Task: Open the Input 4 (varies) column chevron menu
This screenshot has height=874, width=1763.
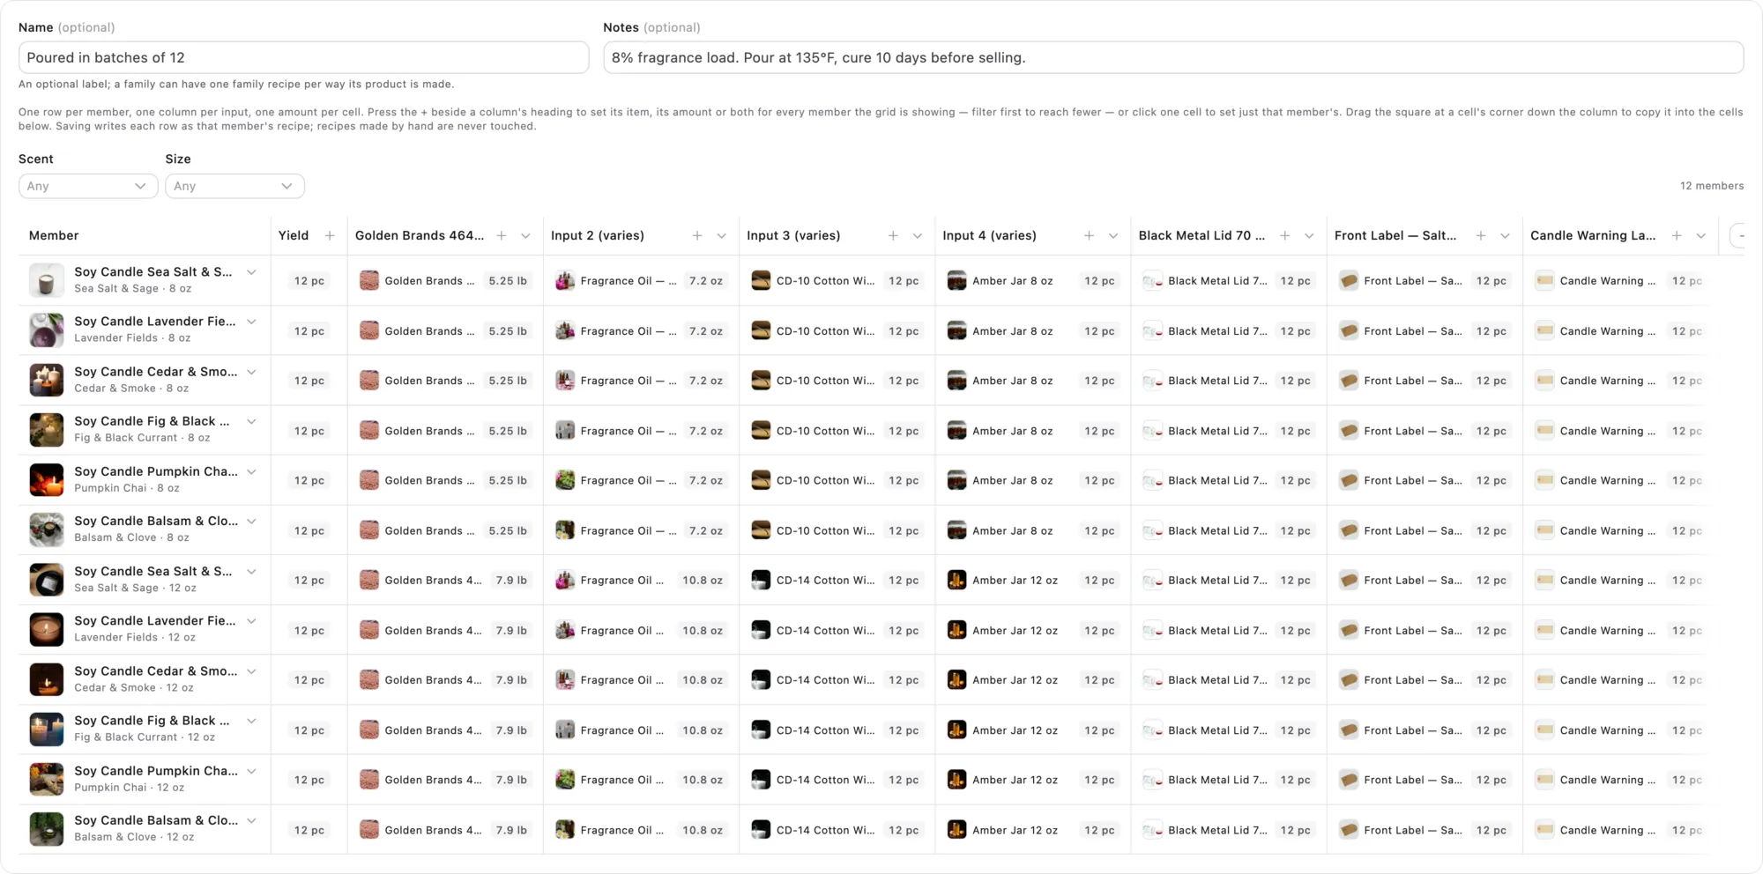Action: coord(1113,235)
